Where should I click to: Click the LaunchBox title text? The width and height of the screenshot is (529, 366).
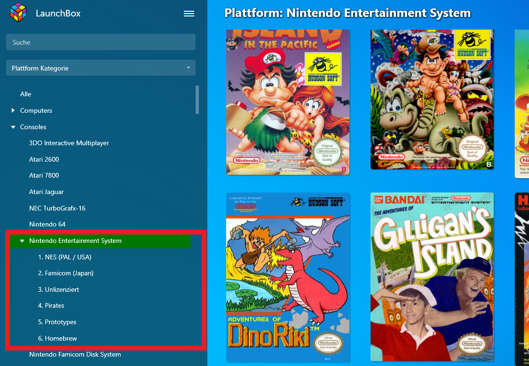pyautogui.click(x=58, y=13)
